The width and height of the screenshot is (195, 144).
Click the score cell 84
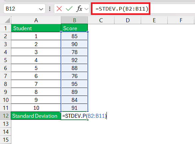tap(74, 100)
